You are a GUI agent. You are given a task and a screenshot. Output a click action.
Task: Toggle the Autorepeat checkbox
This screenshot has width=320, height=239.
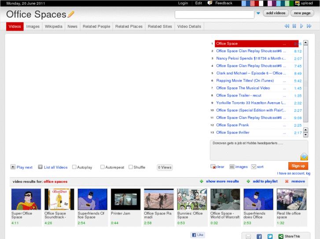[x=103, y=167]
